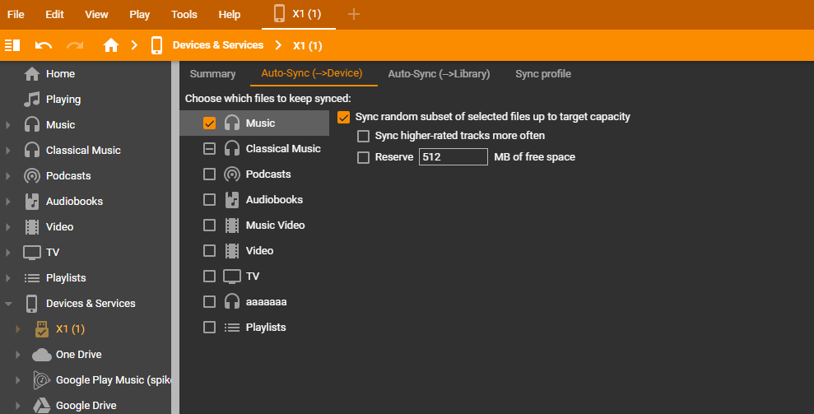
Task: Switch to the Sync profile tab
Action: coord(542,74)
